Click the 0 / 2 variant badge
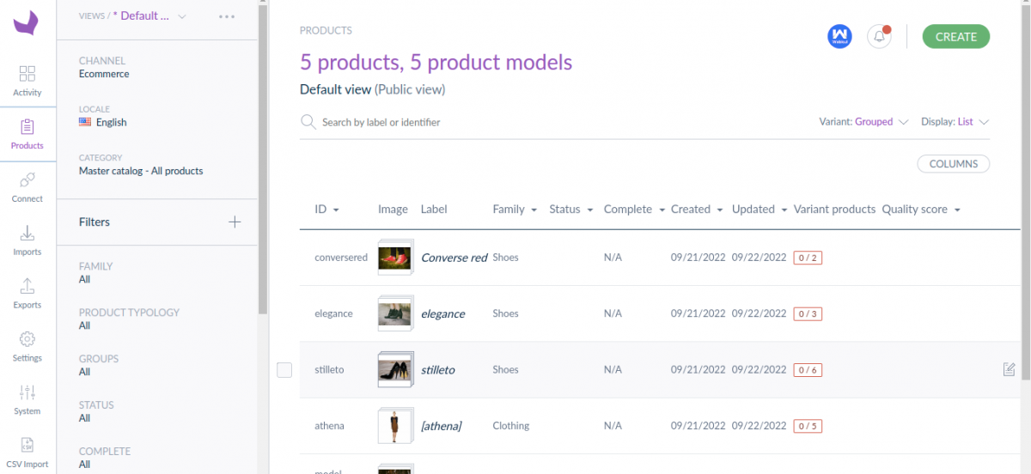Image resolution: width=1031 pixels, height=474 pixels. click(x=808, y=258)
